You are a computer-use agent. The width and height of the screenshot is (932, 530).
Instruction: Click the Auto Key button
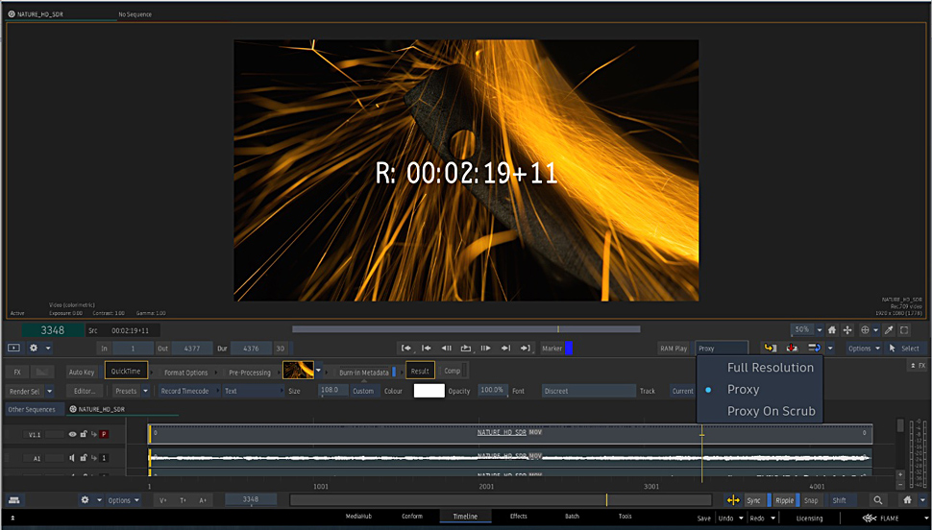coord(82,372)
